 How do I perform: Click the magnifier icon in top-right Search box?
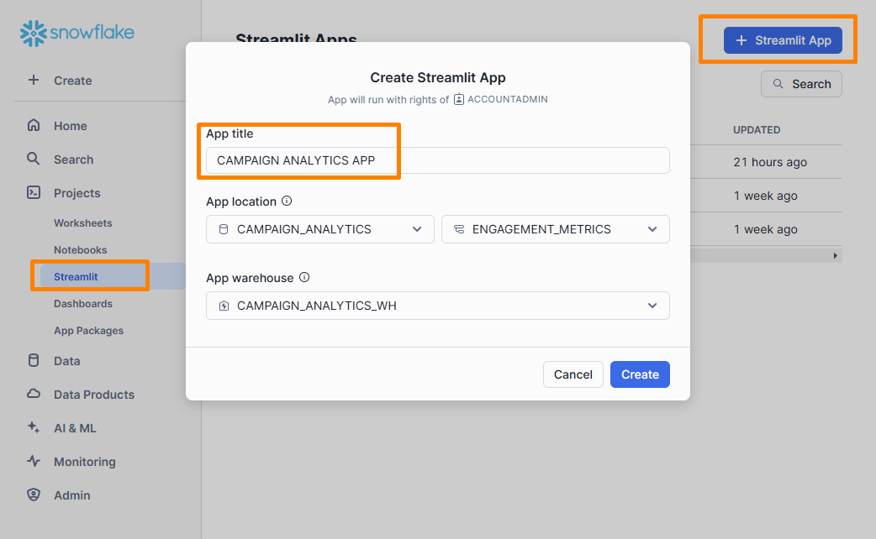pos(778,84)
